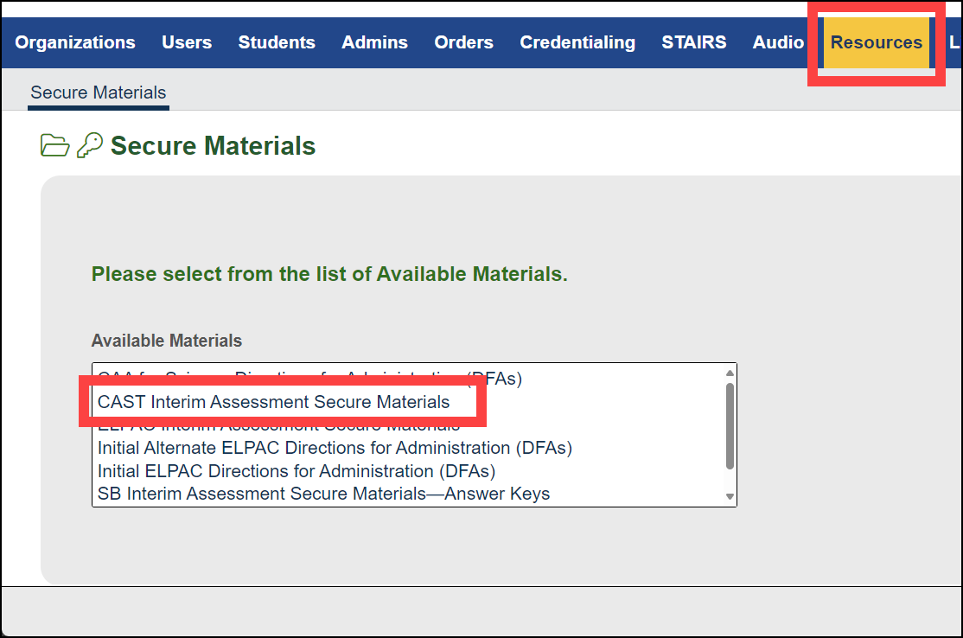The image size is (963, 638).
Task: Open the Organizations menu
Action: click(75, 42)
